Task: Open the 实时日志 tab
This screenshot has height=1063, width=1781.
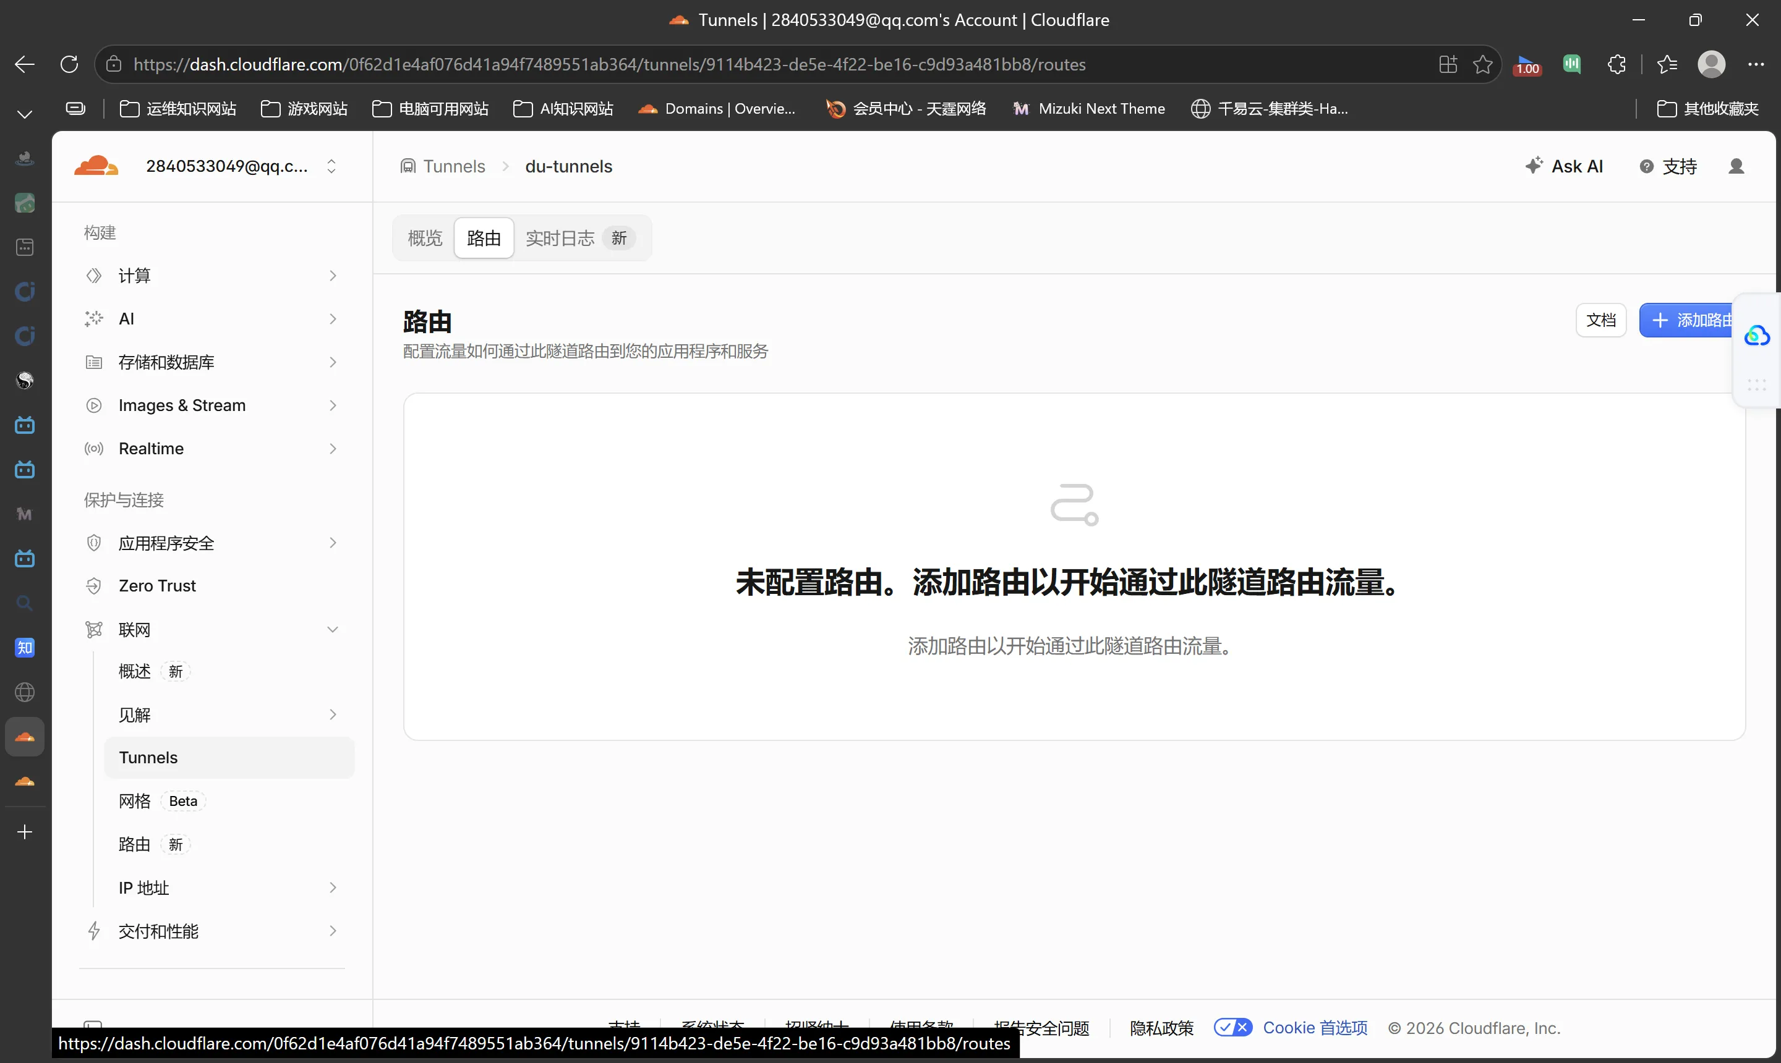Action: [581, 238]
